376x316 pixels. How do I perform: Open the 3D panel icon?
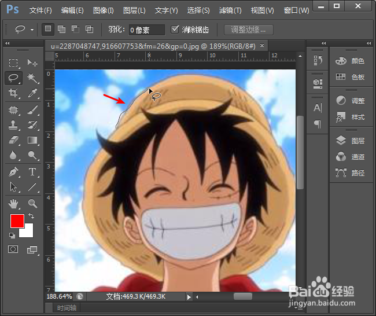tap(318, 83)
